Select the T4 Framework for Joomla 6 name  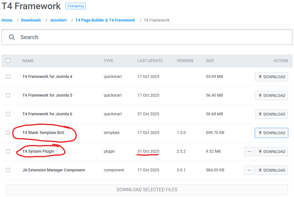[x=47, y=114]
